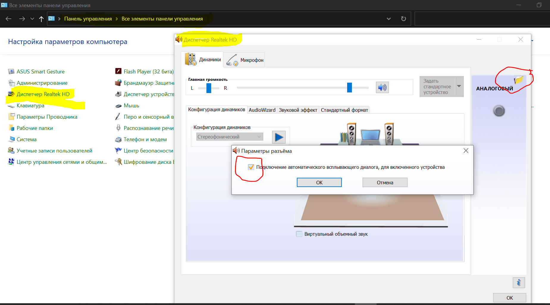Click the Рабочие папки icon

tap(11, 128)
